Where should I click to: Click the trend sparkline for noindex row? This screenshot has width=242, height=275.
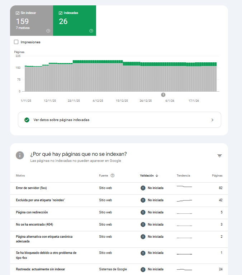184,201
